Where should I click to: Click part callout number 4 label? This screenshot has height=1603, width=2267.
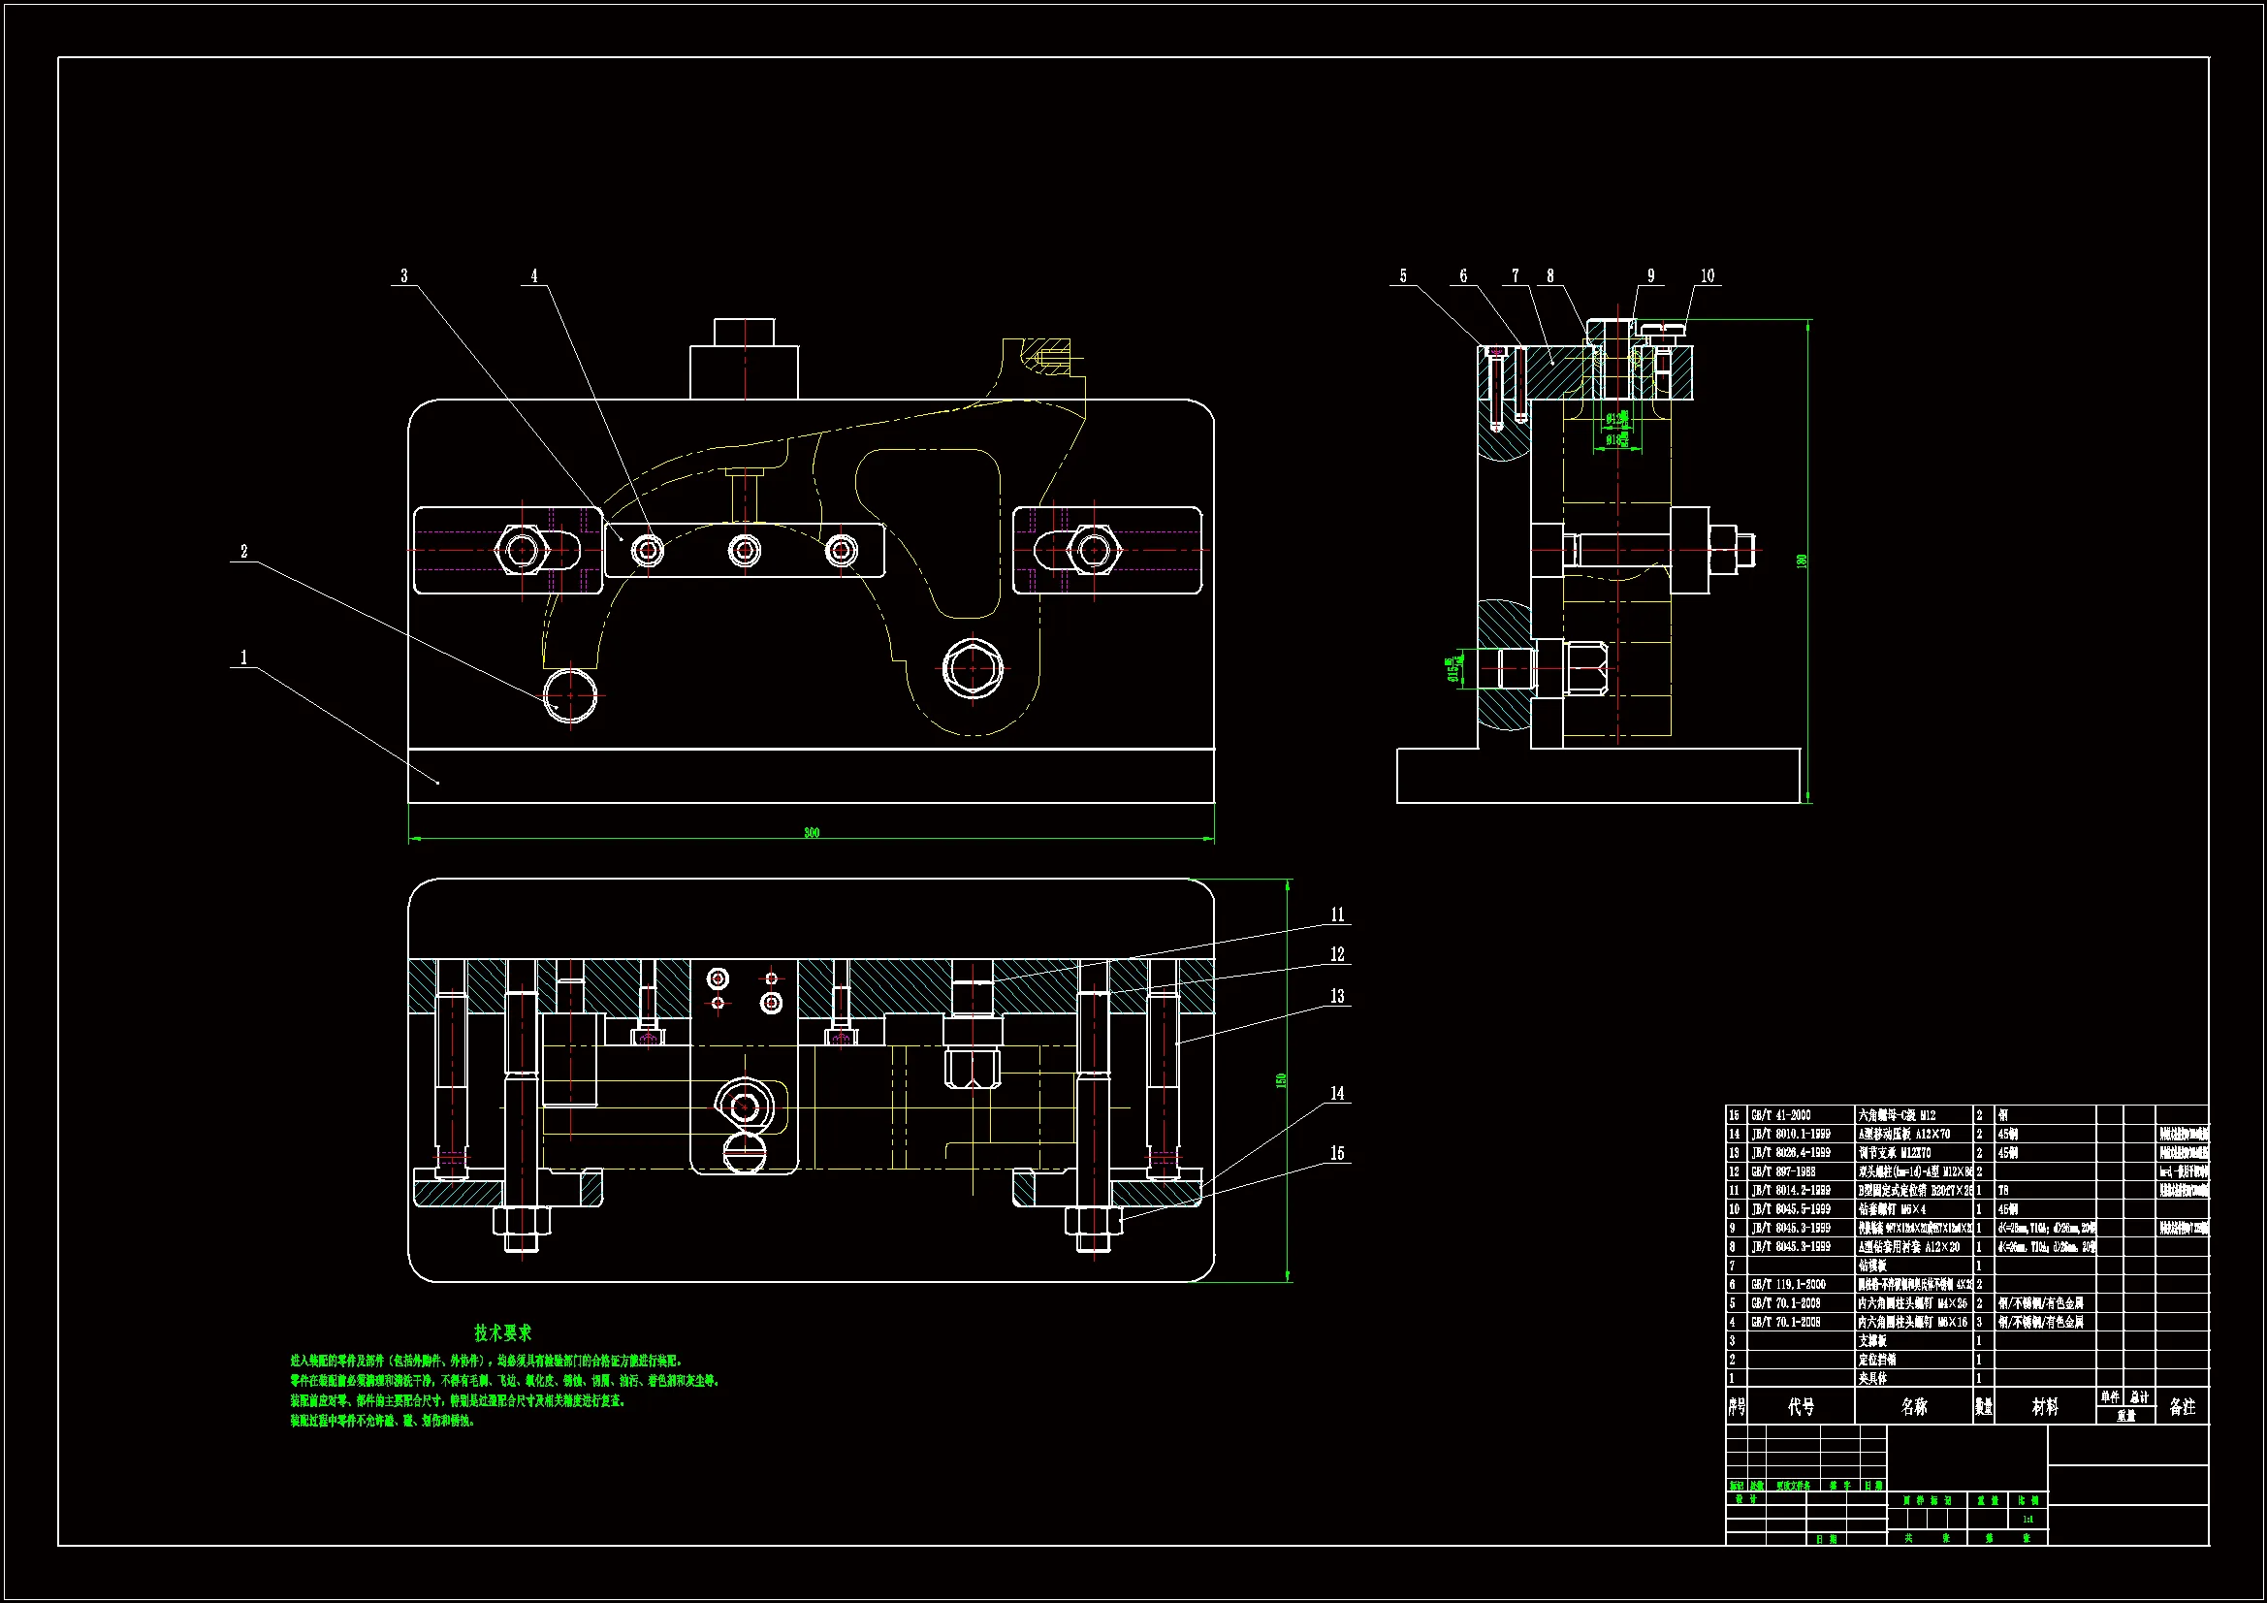534,276
